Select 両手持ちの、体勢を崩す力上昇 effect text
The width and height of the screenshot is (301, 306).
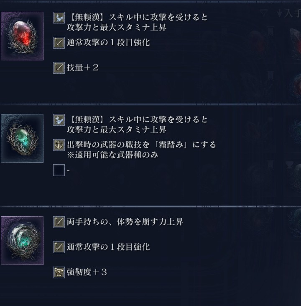click(125, 222)
